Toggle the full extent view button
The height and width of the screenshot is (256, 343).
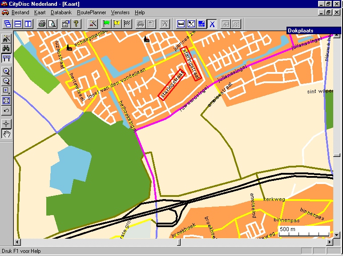[7, 100]
